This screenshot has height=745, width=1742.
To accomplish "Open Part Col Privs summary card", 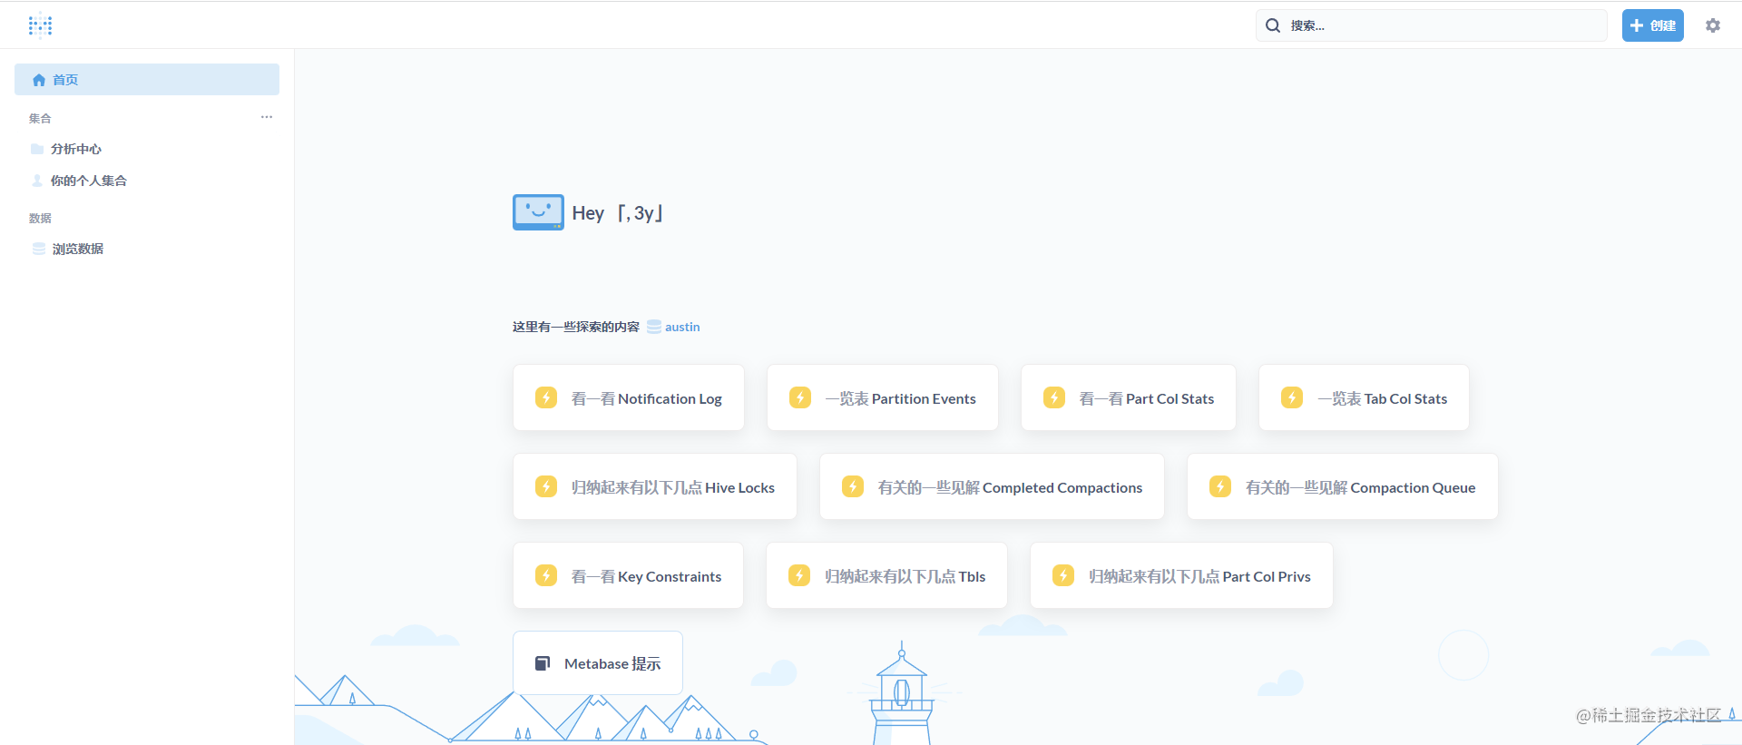I will click(x=1181, y=575).
